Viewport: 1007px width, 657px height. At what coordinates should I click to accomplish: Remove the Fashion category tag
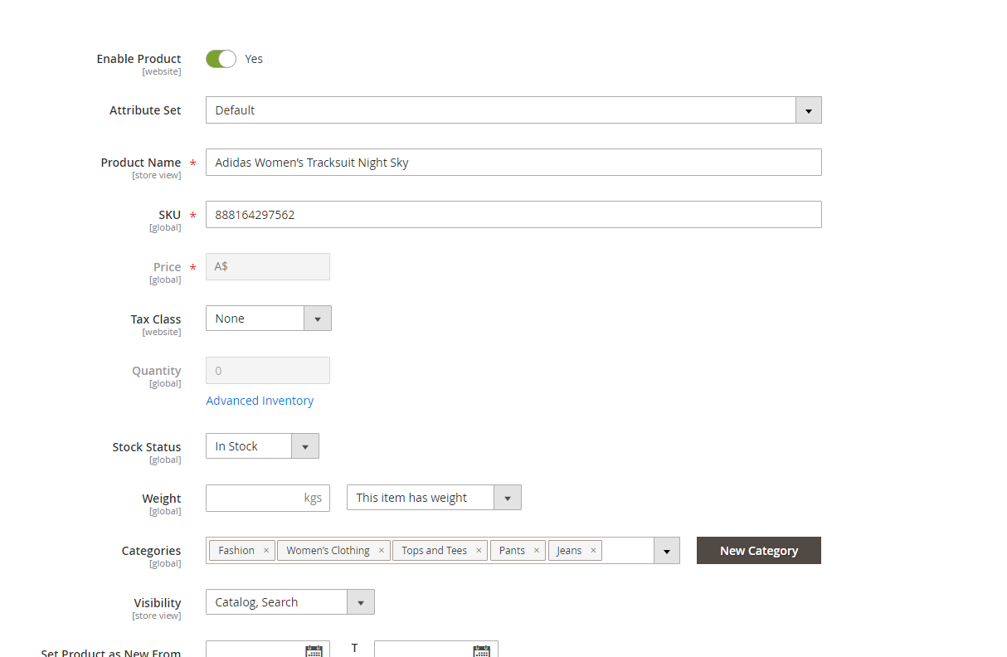(x=265, y=550)
